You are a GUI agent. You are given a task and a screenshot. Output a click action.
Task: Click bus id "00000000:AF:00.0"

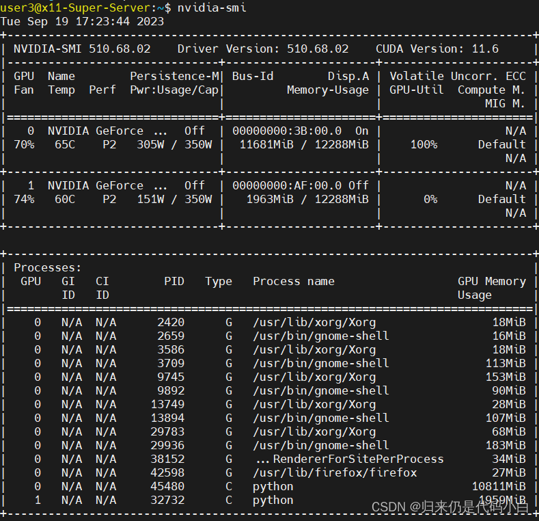point(287,186)
